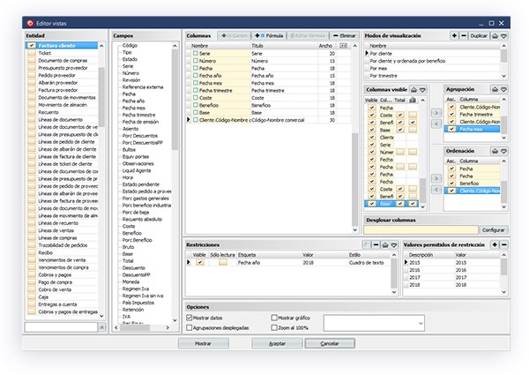The width and height of the screenshot is (529, 375).
Task: Move column down in Ordenación panel
Action: (503, 151)
